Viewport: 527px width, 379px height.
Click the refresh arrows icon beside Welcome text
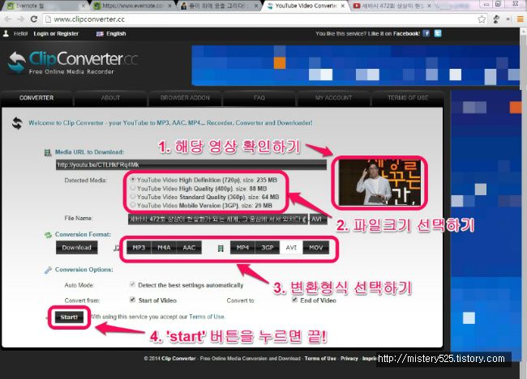17,123
